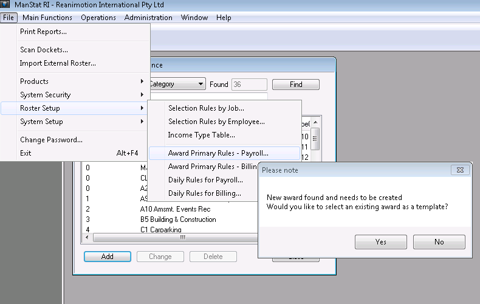Open Selection Rules by Employee
This screenshot has width=480, height=304.
[216, 122]
